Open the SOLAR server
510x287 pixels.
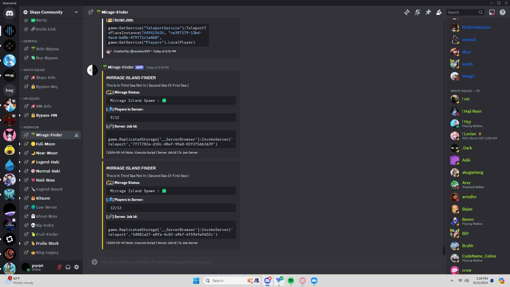(10, 75)
